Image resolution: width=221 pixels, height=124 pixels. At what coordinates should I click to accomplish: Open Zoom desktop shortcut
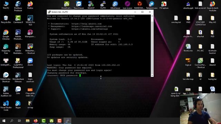click(30, 62)
